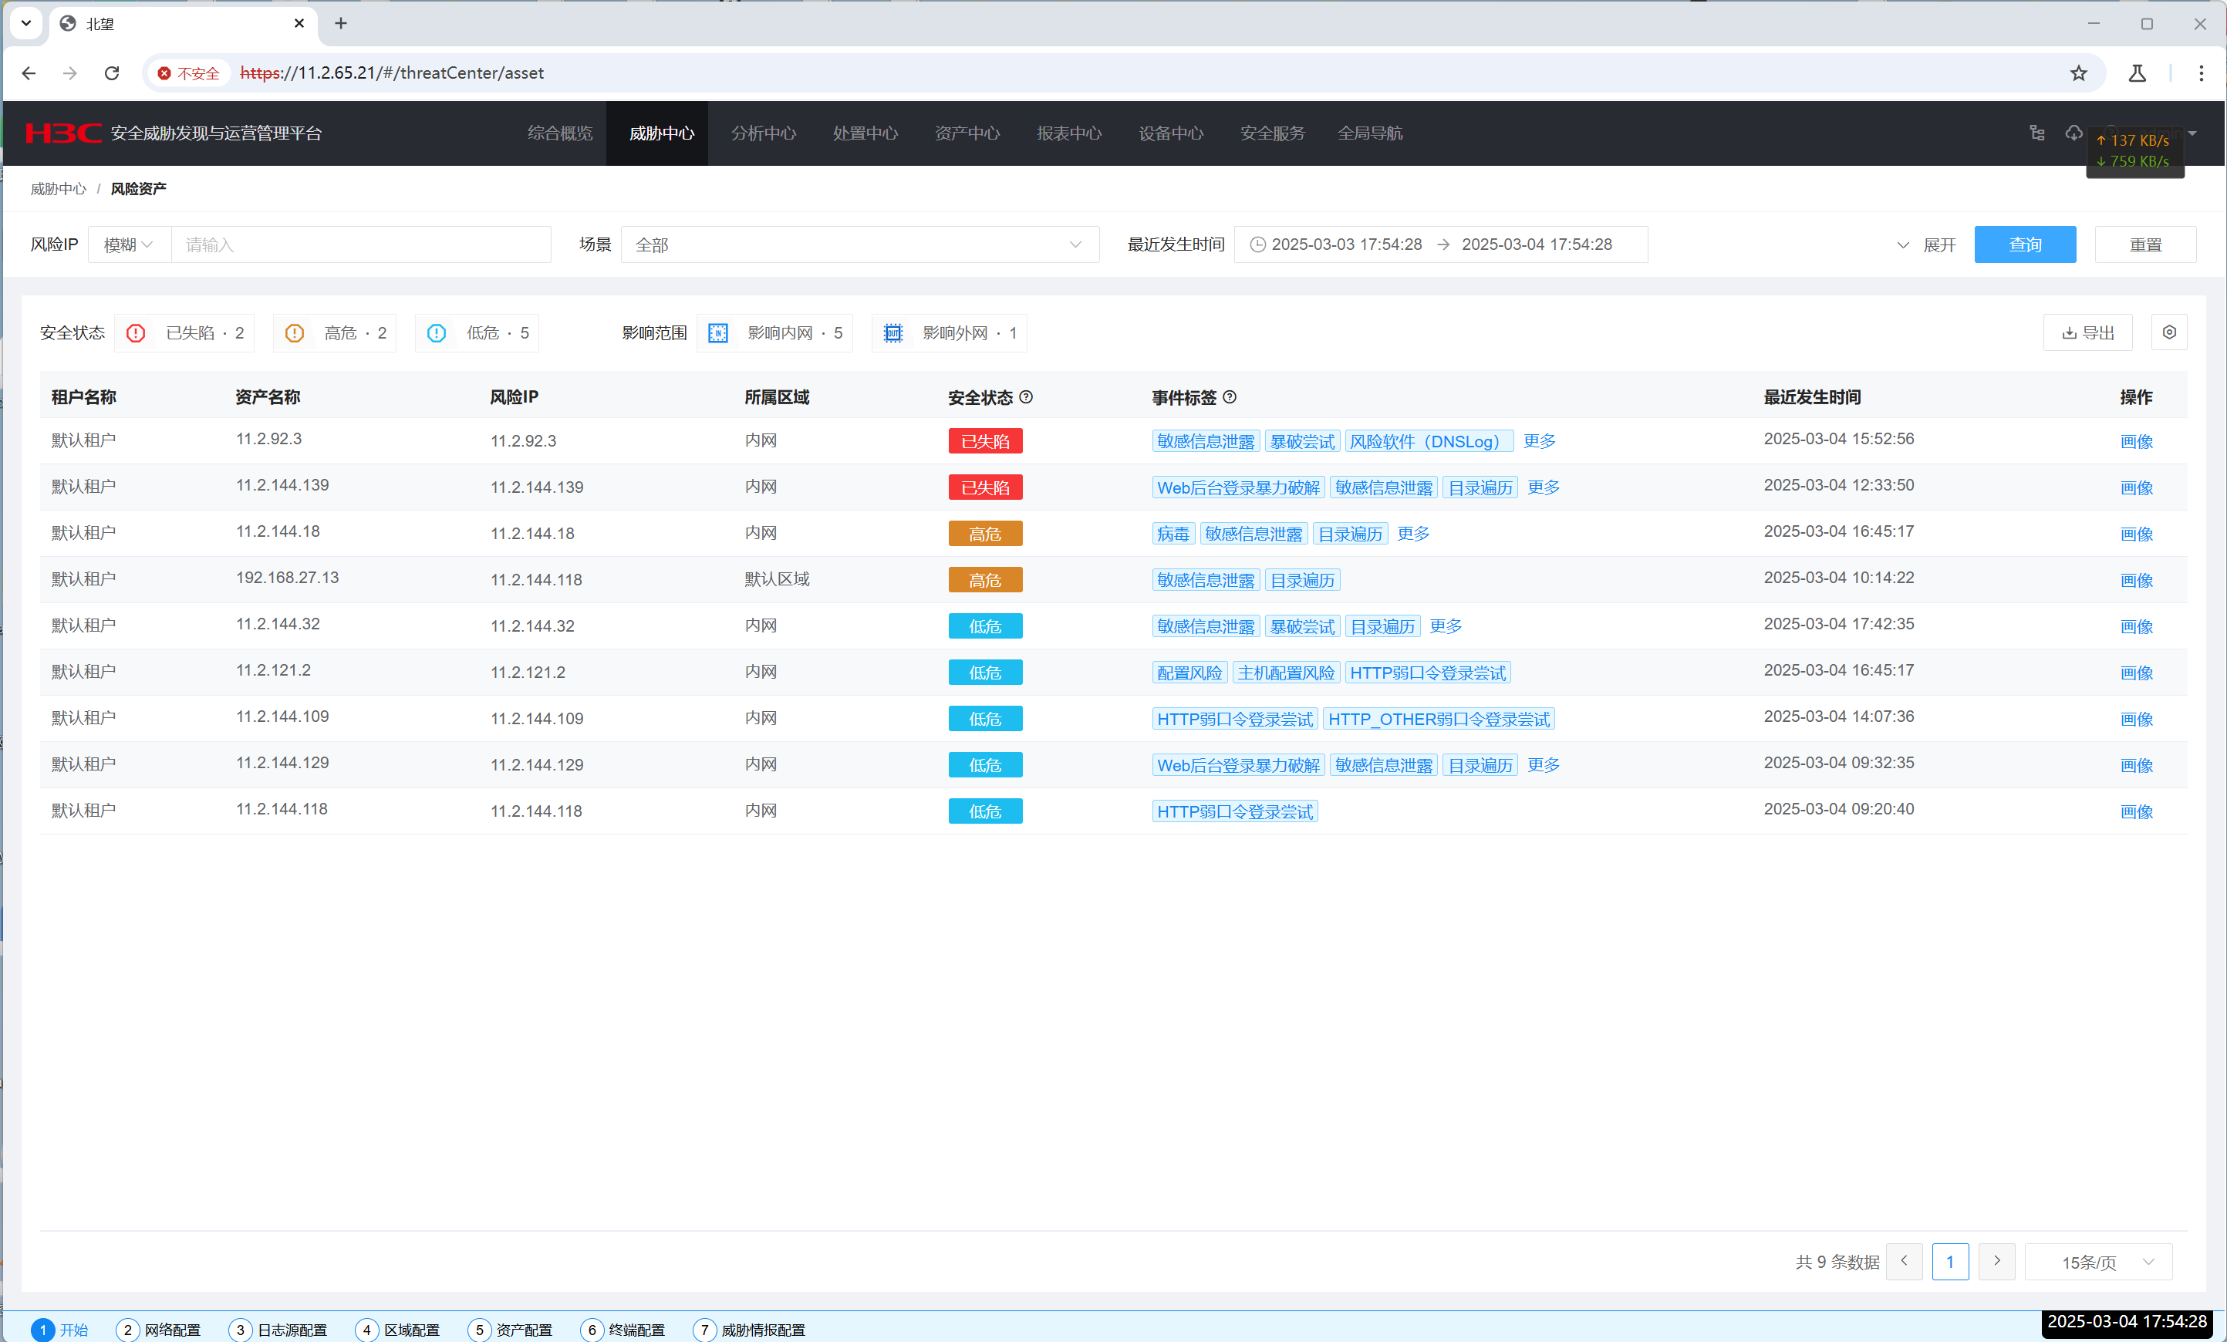The width and height of the screenshot is (2227, 1342).
Task: Click the 安全状态 help question icon
Action: coord(1026,396)
